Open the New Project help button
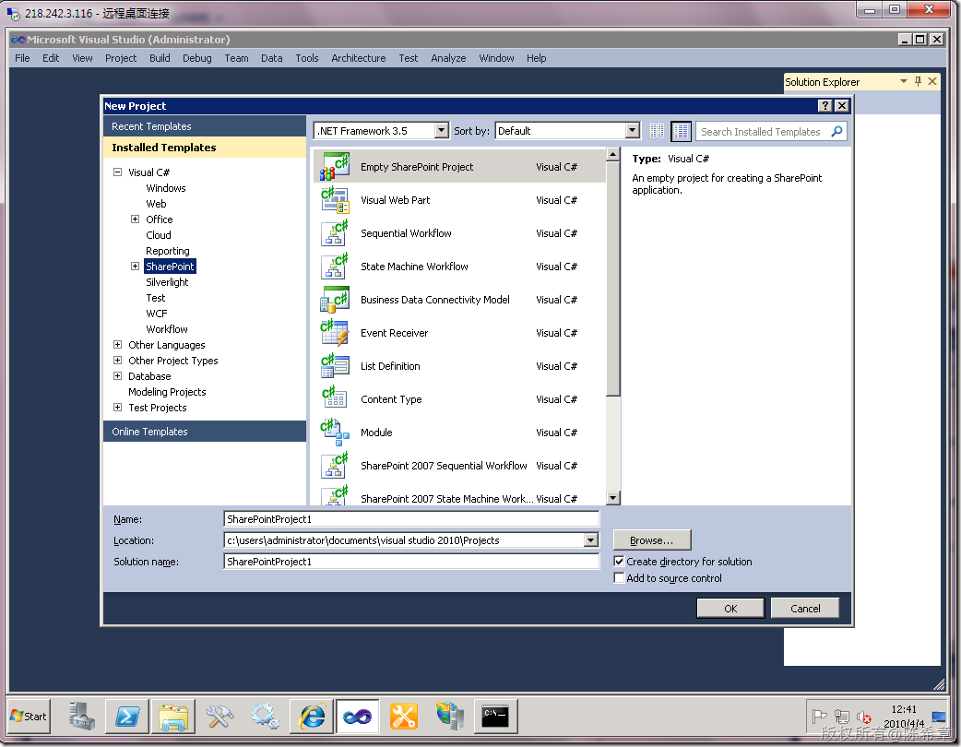Screen dimensions: 961x747 coord(825,105)
